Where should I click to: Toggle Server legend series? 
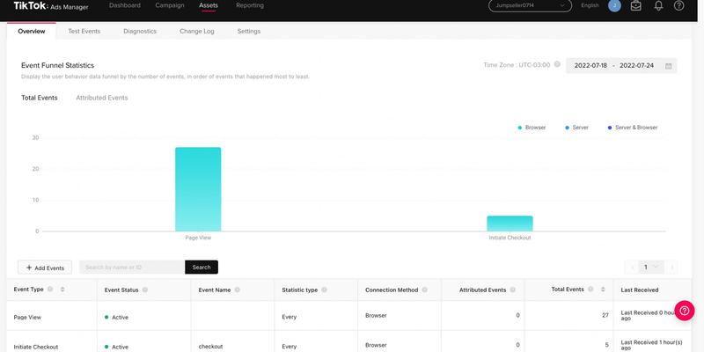[576, 128]
